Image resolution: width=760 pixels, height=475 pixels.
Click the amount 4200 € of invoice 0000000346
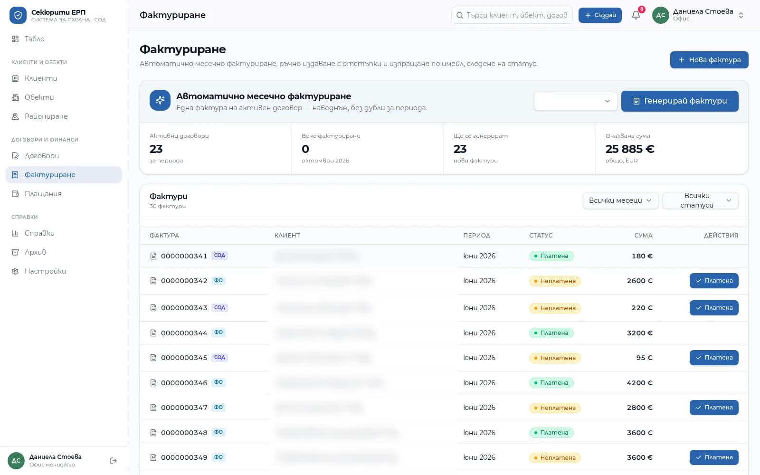[x=639, y=383]
